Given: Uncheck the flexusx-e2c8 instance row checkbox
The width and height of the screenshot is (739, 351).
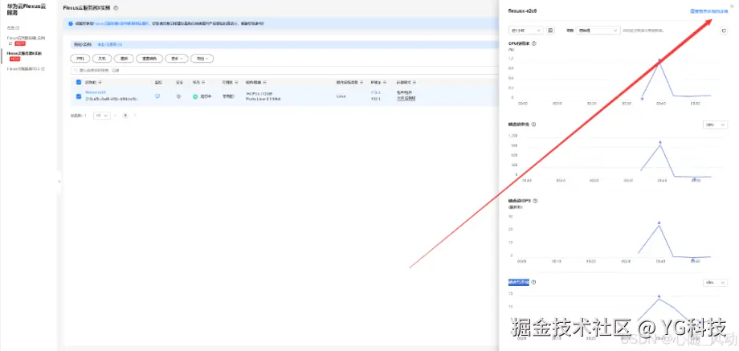Looking at the screenshot, I should tap(79, 96).
